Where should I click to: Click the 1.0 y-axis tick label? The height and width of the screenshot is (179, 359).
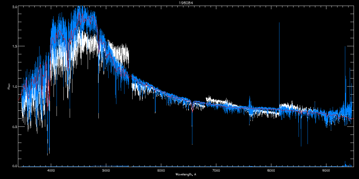point(14,87)
